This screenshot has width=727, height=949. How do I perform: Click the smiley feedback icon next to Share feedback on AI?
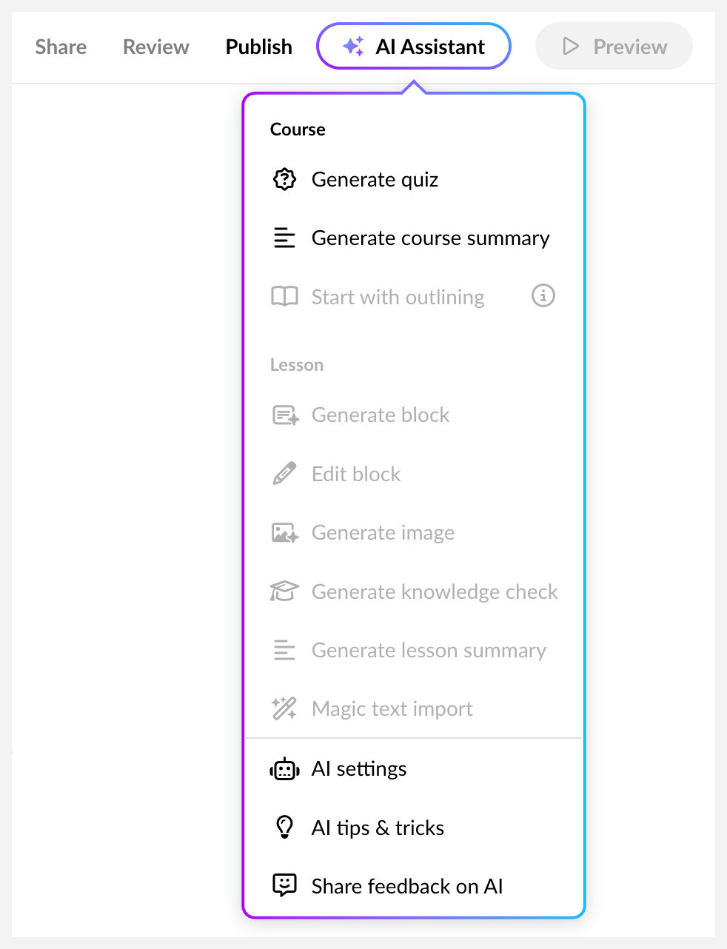click(284, 885)
